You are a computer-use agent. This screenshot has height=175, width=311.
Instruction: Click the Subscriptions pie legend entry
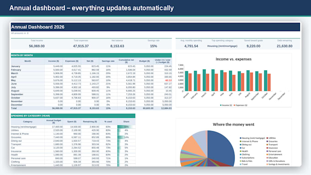point(247,158)
